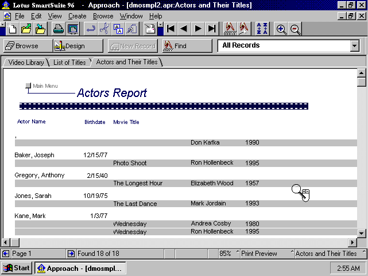
Task: Switch to the Video Library tab
Action: [26, 63]
